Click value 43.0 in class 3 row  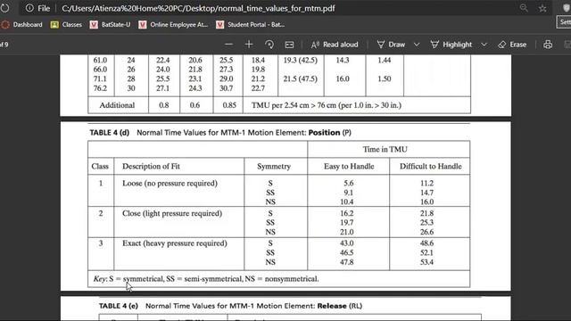[347, 243]
